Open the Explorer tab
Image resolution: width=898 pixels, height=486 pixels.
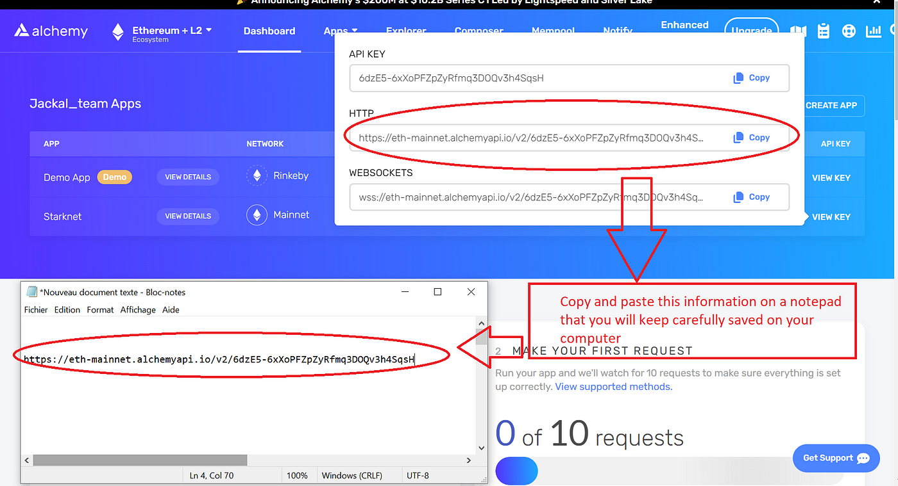[406, 30]
